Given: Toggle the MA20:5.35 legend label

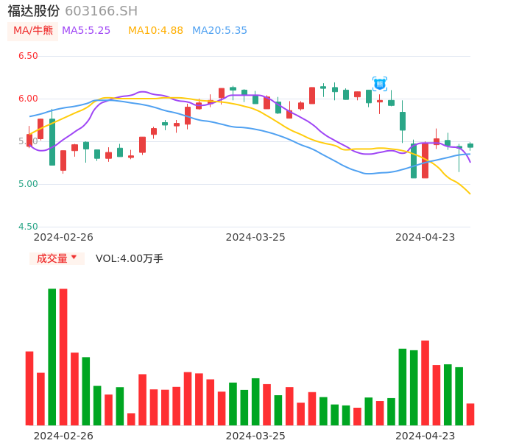Looking at the screenshot, I should click(x=219, y=31).
